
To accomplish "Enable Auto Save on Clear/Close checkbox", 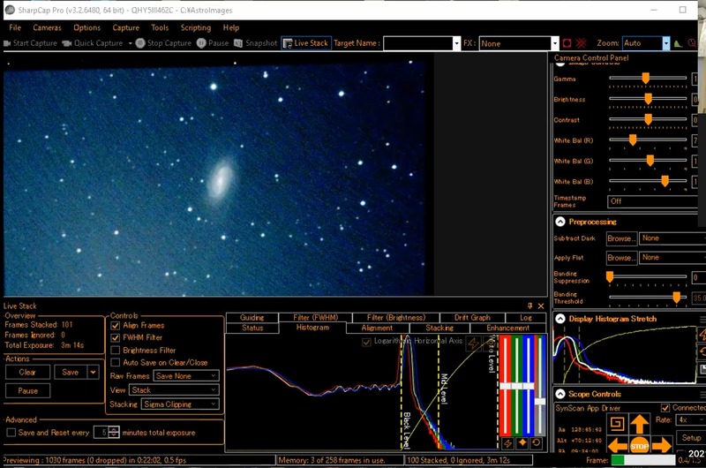I will click(x=116, y=362).
